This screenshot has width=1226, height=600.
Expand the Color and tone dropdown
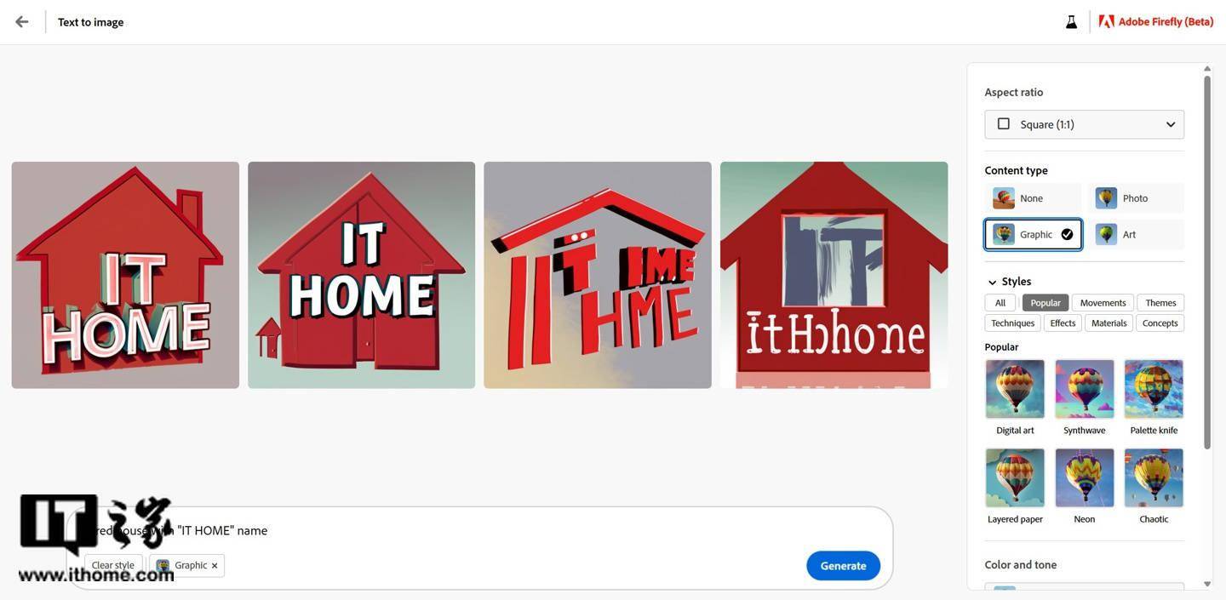1085,588
